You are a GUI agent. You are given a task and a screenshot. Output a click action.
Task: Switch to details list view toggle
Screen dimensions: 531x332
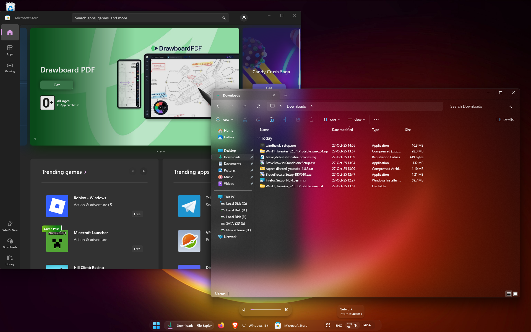coord(509,294)
